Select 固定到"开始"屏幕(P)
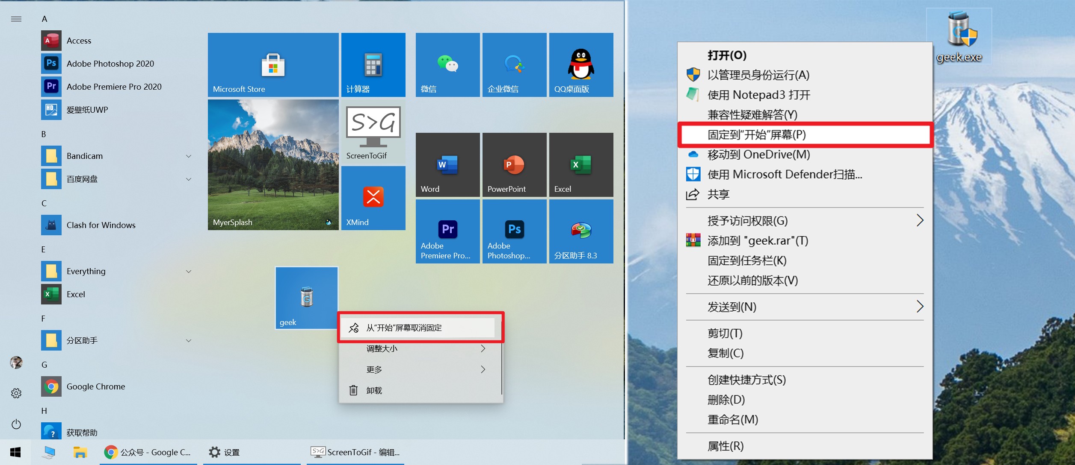 point(805,135)
